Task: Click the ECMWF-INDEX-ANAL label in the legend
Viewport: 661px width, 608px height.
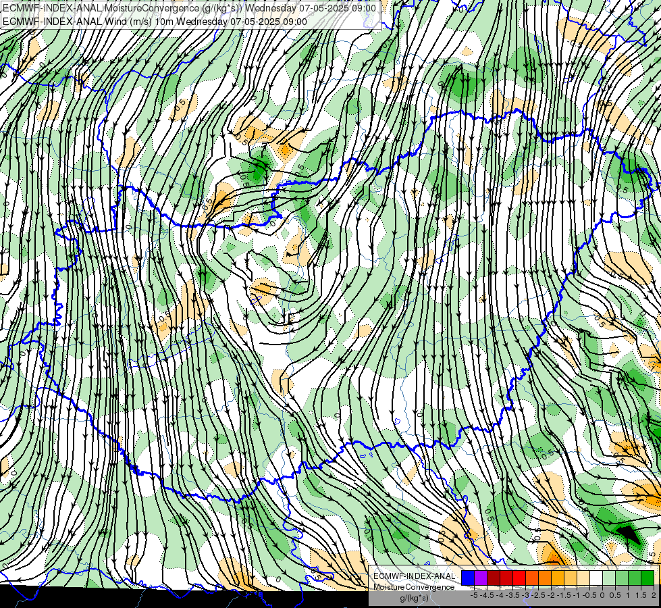Action: 415,576
